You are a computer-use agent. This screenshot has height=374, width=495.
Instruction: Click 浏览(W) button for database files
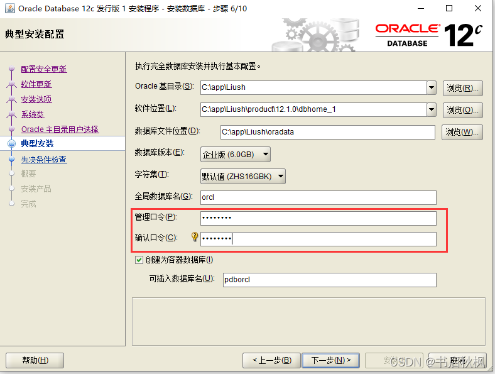pyautogui.click(x=462, y=132)
